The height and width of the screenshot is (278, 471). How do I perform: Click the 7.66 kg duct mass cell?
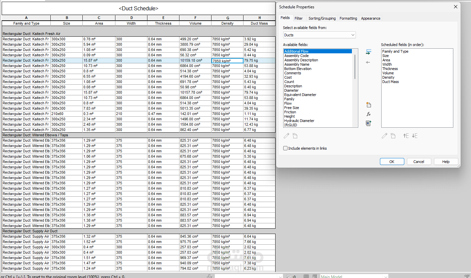[x=259, y=242]
